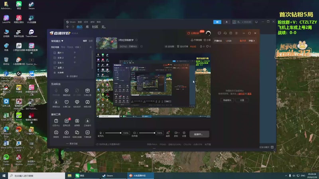319x179 pixels.
Task: Click the orange 主播数据 button
Action: pos(193,33)
